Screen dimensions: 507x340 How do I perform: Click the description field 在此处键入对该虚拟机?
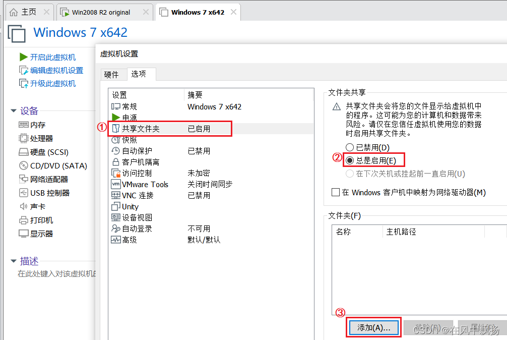click(x=56, y=274)
